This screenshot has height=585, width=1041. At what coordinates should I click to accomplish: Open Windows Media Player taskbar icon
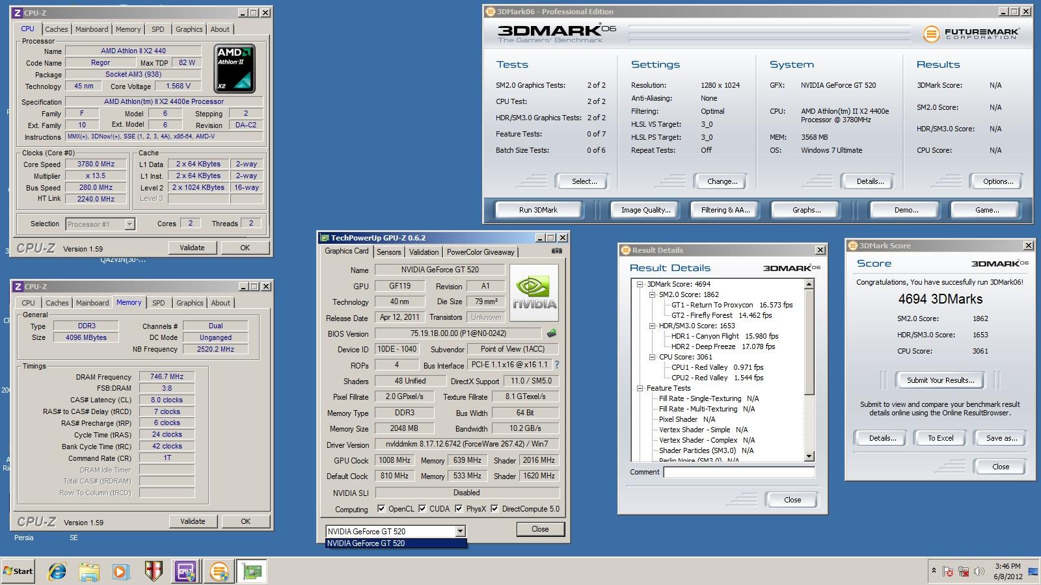[x=121, y=571]
